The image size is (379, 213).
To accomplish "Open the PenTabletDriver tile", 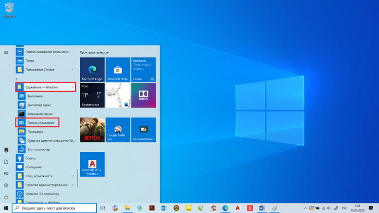I will click(143, 130).
